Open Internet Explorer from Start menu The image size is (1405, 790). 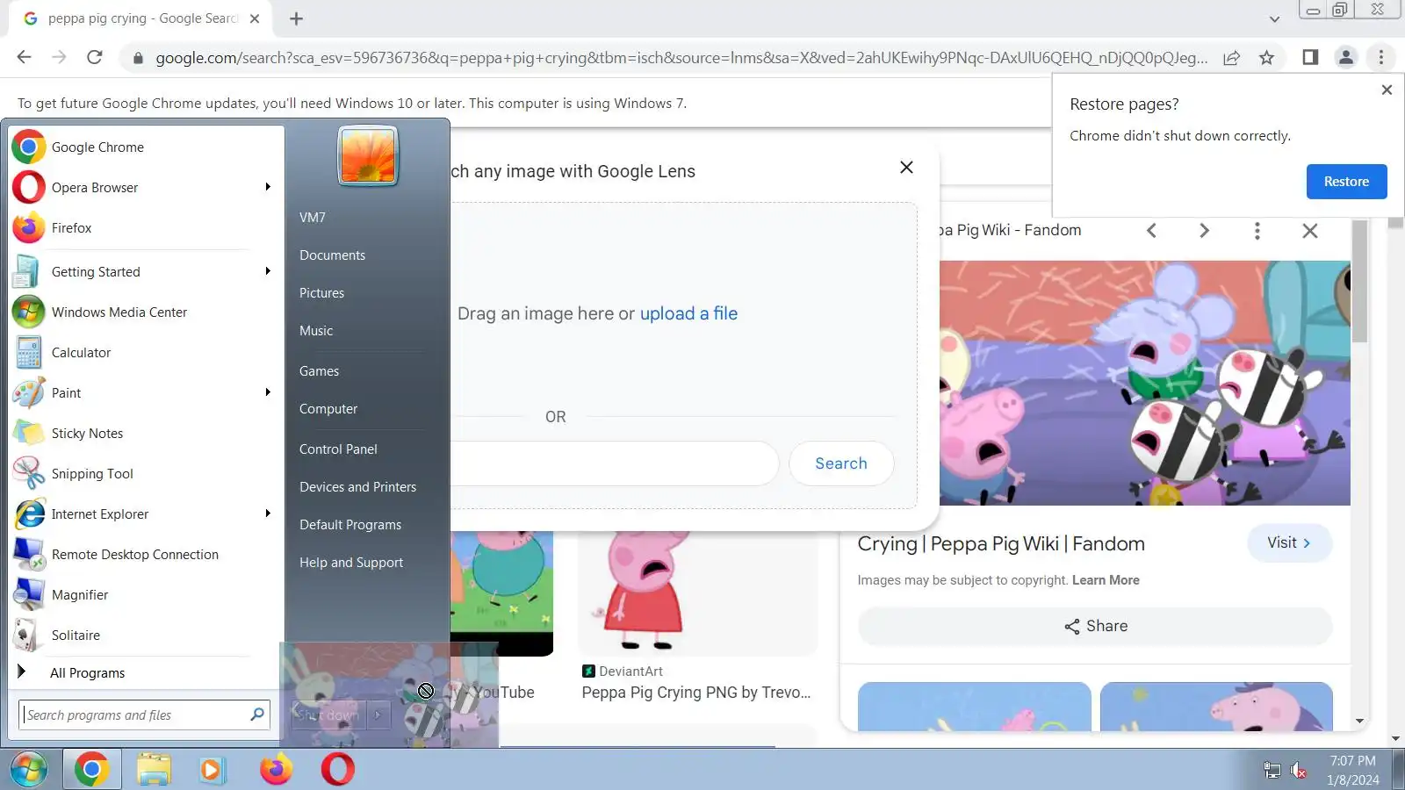point(132,514)
